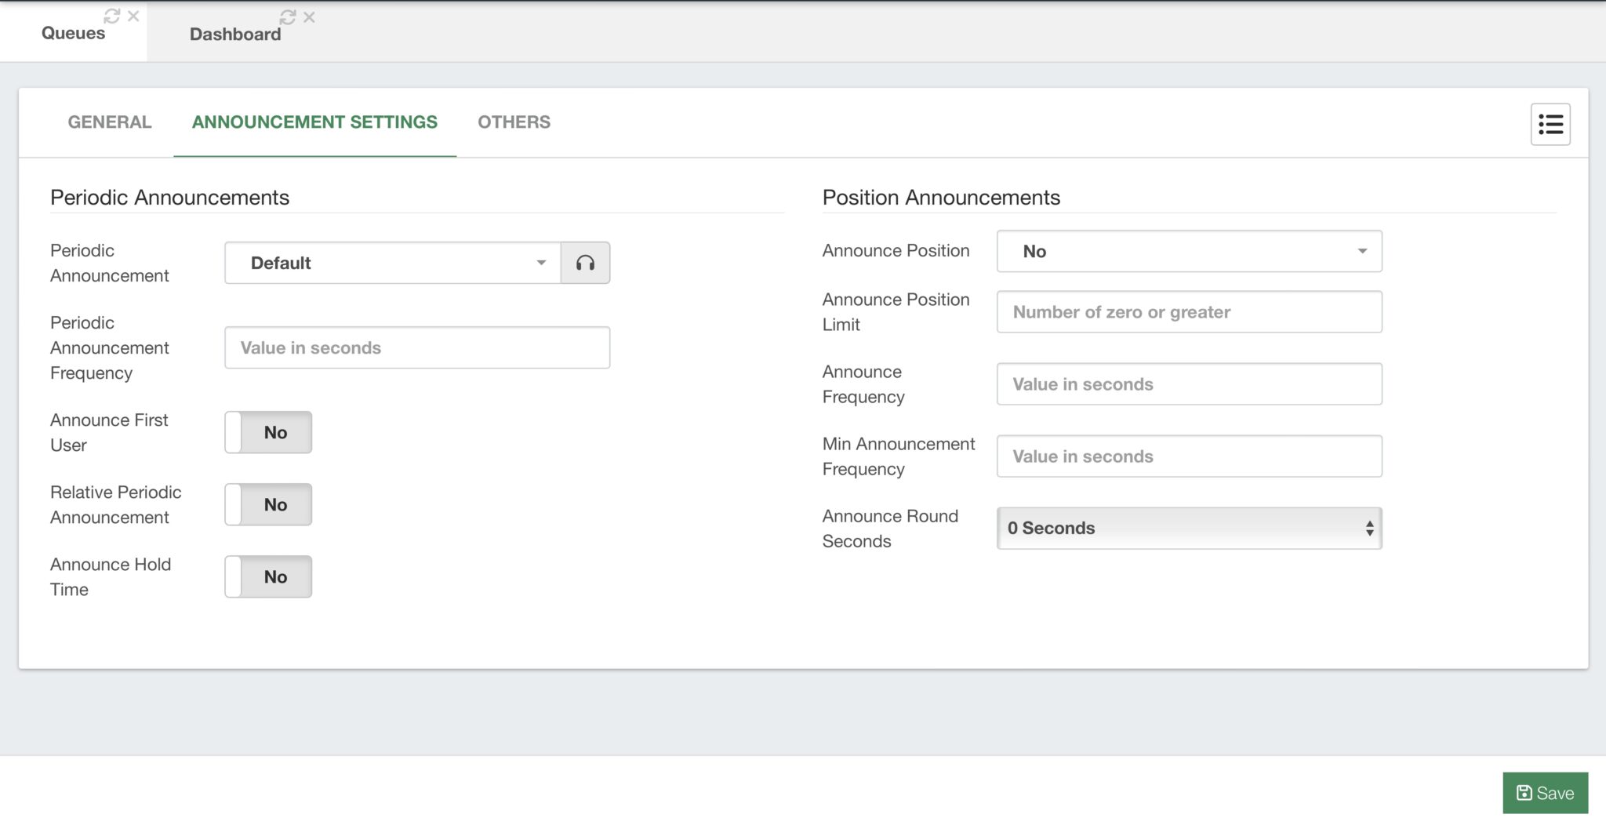Turn on Announce Hold Time
Image resolution: width=1606 pixels, height=825 pixels.
267,576
